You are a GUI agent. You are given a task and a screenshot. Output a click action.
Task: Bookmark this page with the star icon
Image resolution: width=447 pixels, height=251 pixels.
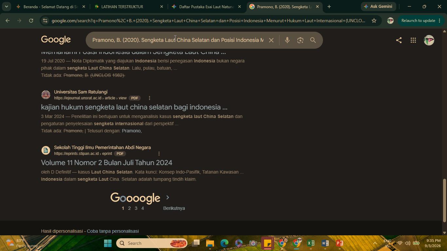click(374, 21)
